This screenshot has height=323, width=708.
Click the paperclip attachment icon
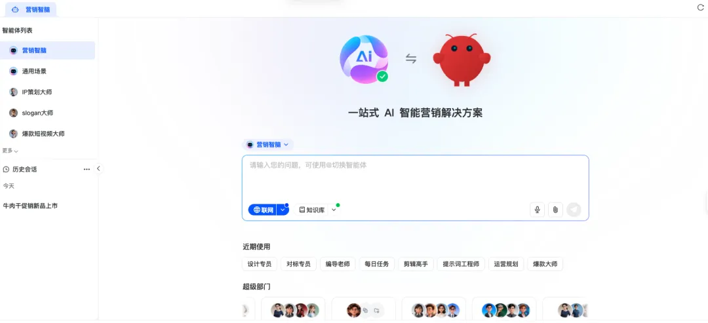click(x=555, y=209)
